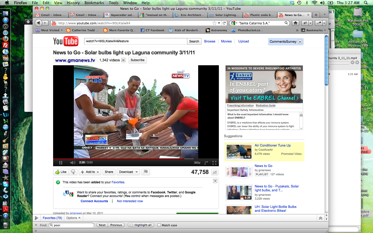Expand the Options menu in playlist bar
373x233 pixels.
coord(73,218)
